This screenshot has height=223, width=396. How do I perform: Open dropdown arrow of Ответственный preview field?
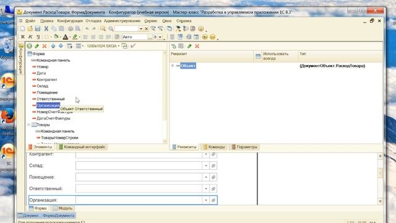coord(206,188)
